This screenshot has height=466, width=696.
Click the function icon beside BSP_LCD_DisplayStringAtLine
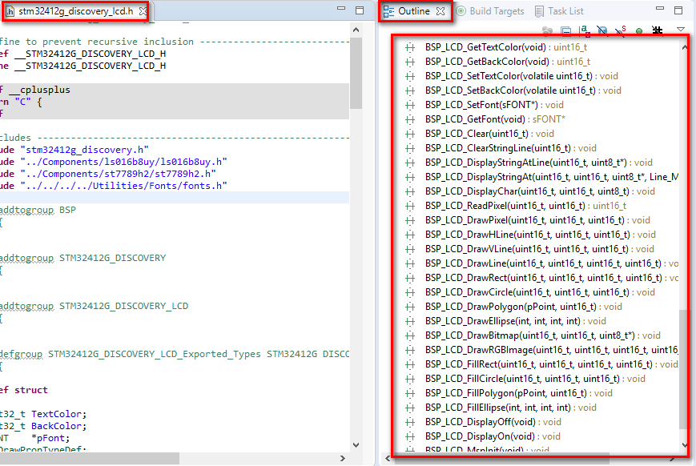410,163
